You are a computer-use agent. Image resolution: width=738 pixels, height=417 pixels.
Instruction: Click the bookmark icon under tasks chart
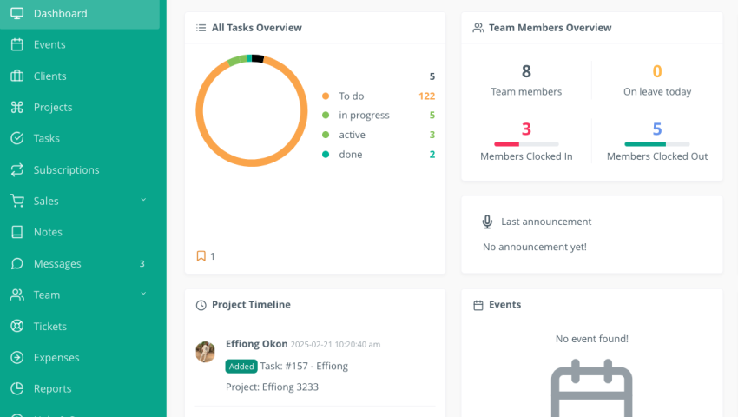201,256
